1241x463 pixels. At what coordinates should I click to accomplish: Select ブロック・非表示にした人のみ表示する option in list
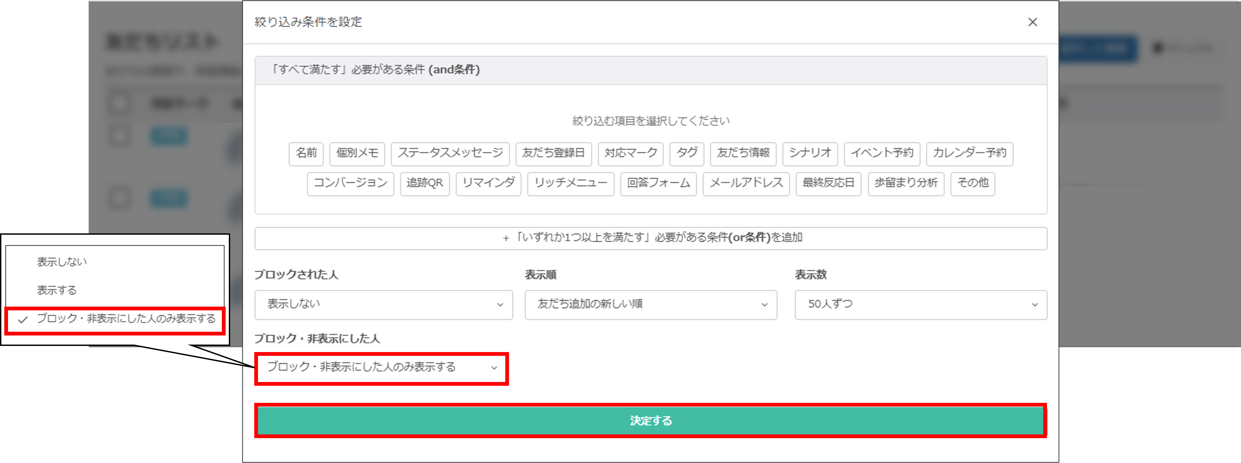tap(126, 319)
